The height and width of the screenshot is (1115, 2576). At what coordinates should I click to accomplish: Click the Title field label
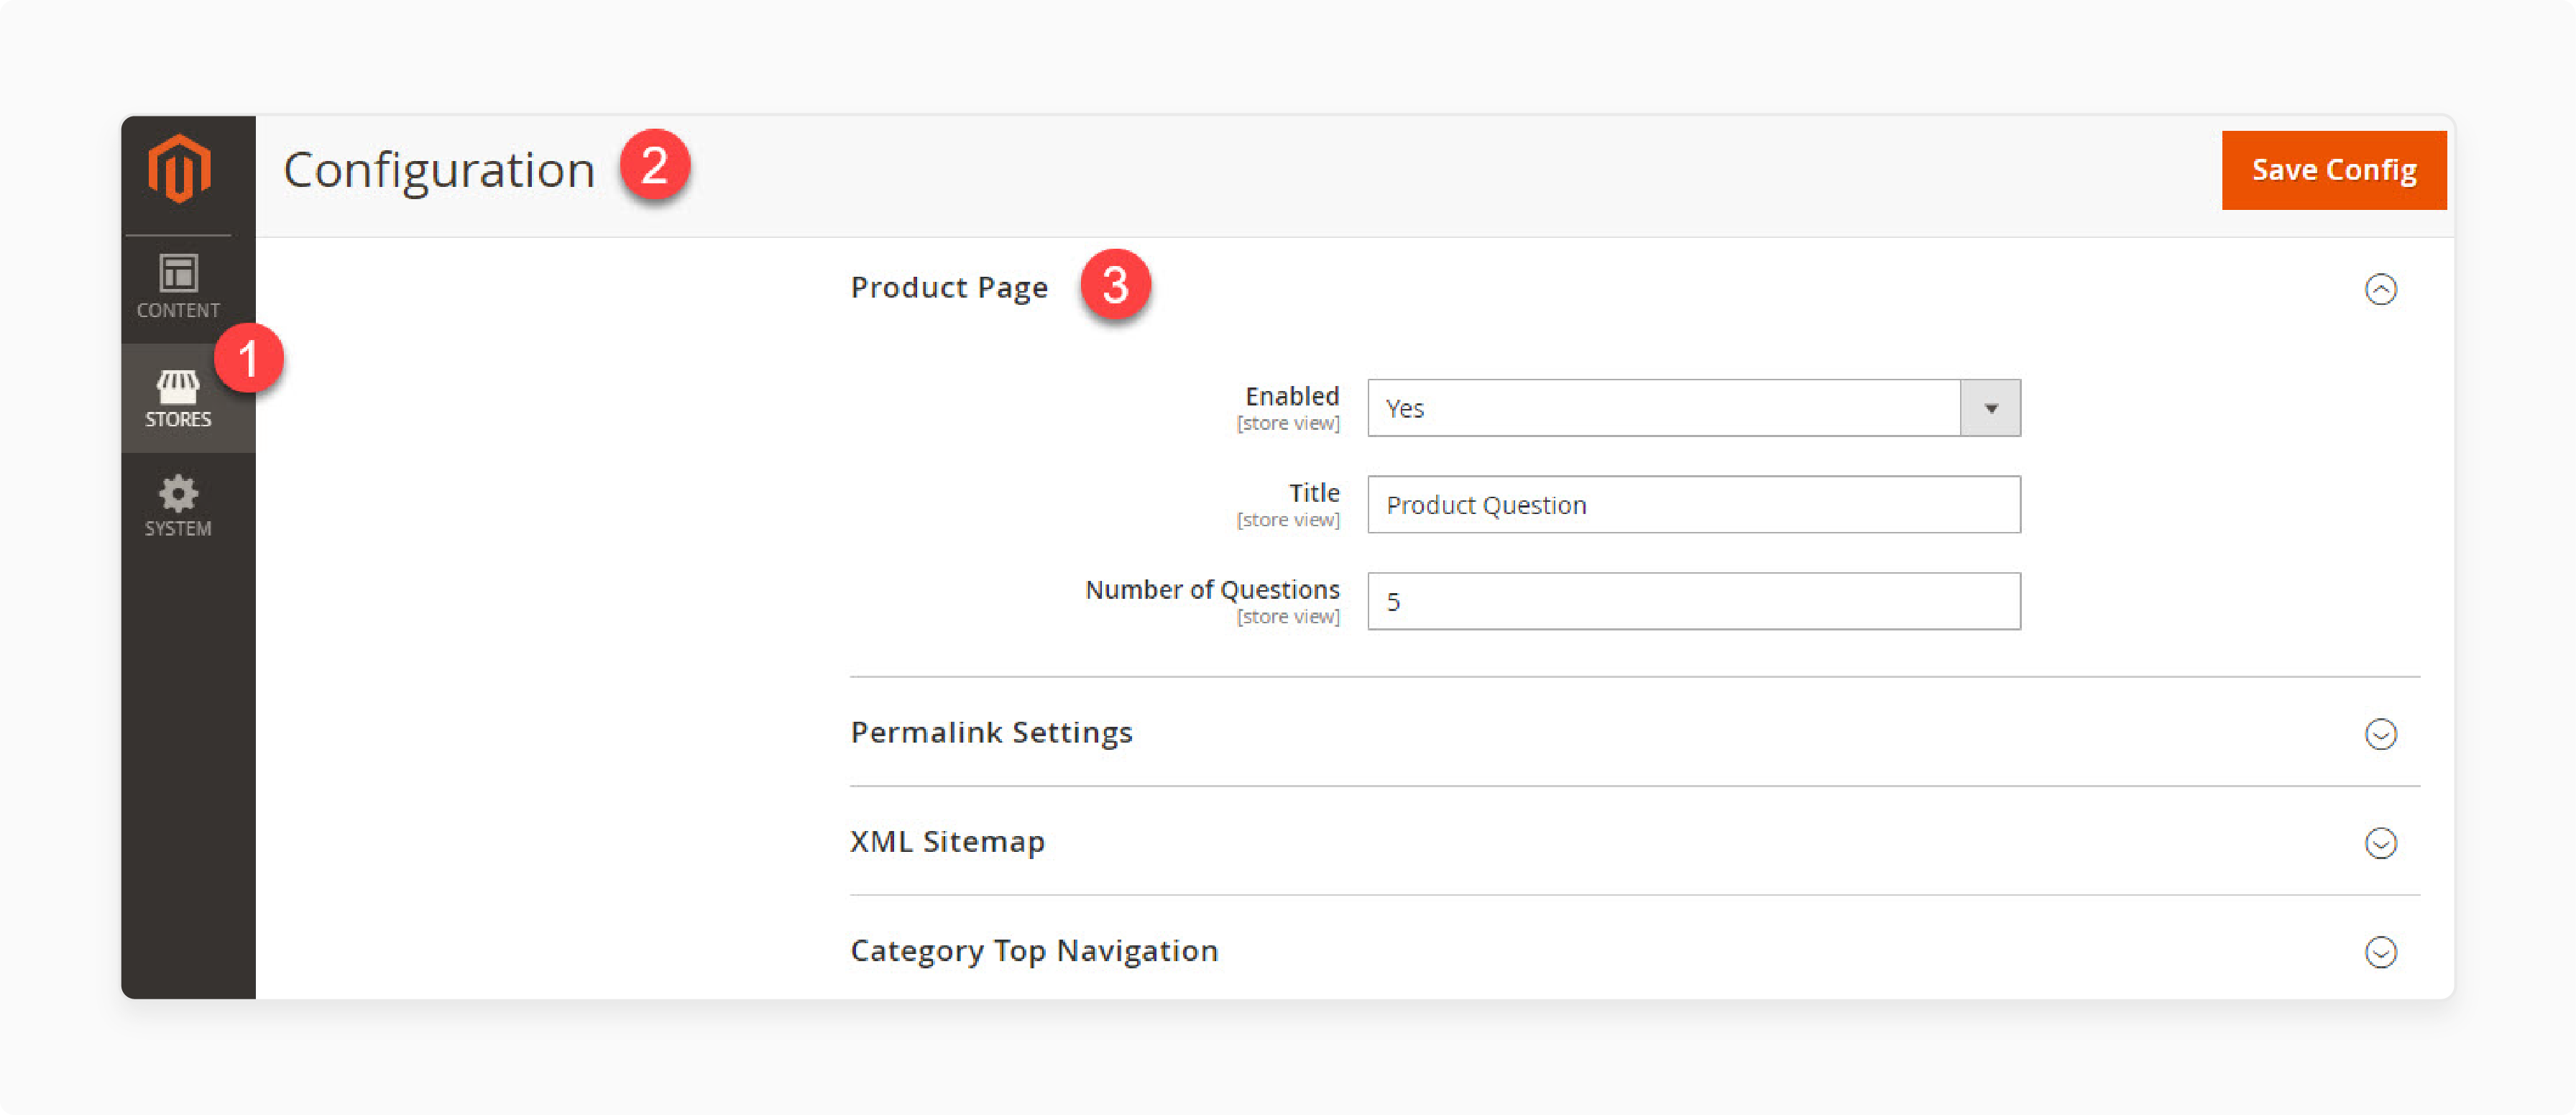tap(1313, 493)
